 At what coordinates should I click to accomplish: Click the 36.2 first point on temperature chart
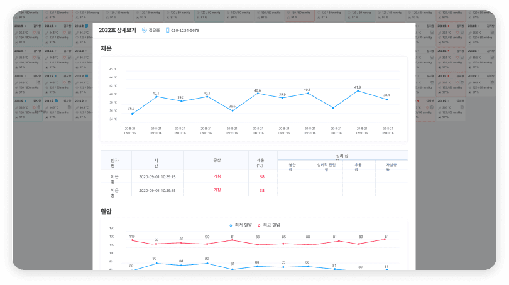pos(131,114)
